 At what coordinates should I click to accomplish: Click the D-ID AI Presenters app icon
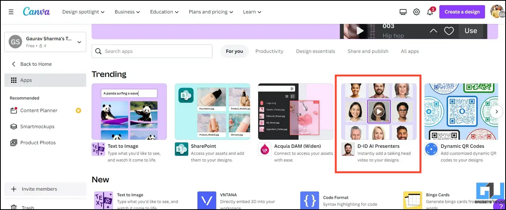point(348,149)
